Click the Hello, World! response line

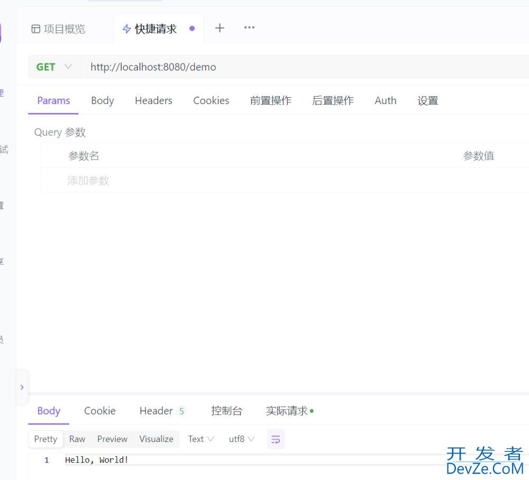pos(97,460)
